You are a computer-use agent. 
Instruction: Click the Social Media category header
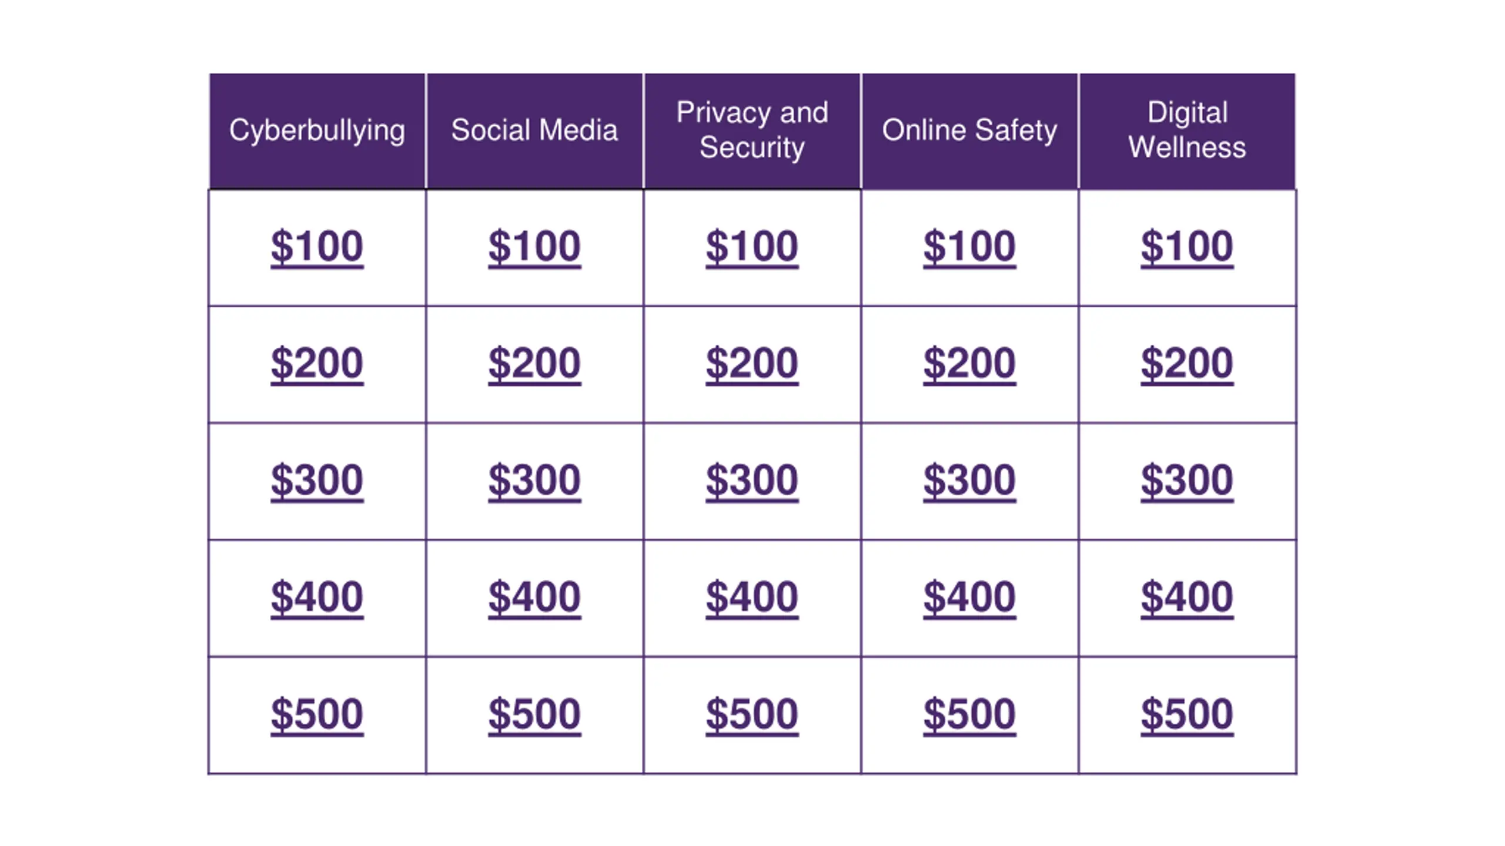(x=534, y=130)
